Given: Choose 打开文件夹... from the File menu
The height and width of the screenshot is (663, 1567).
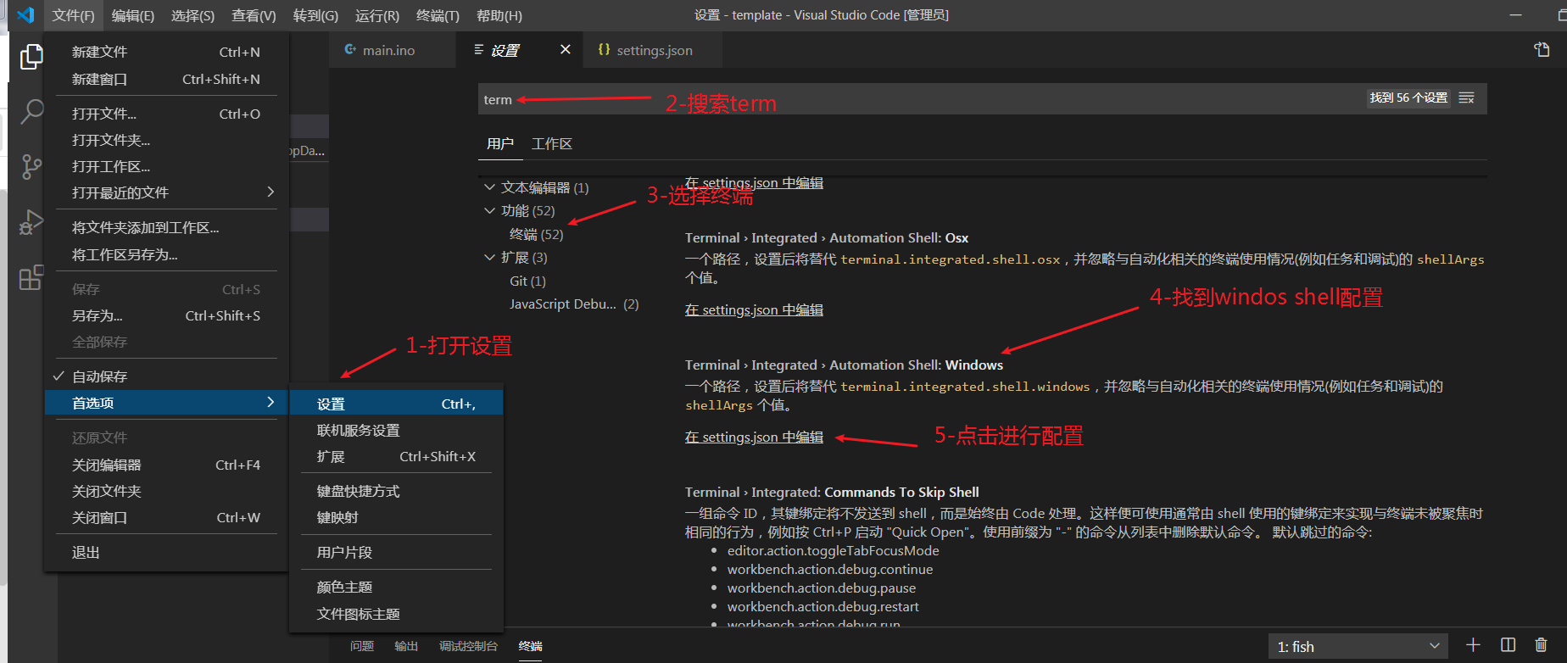Looking at the screenshot, I should 166,140.
